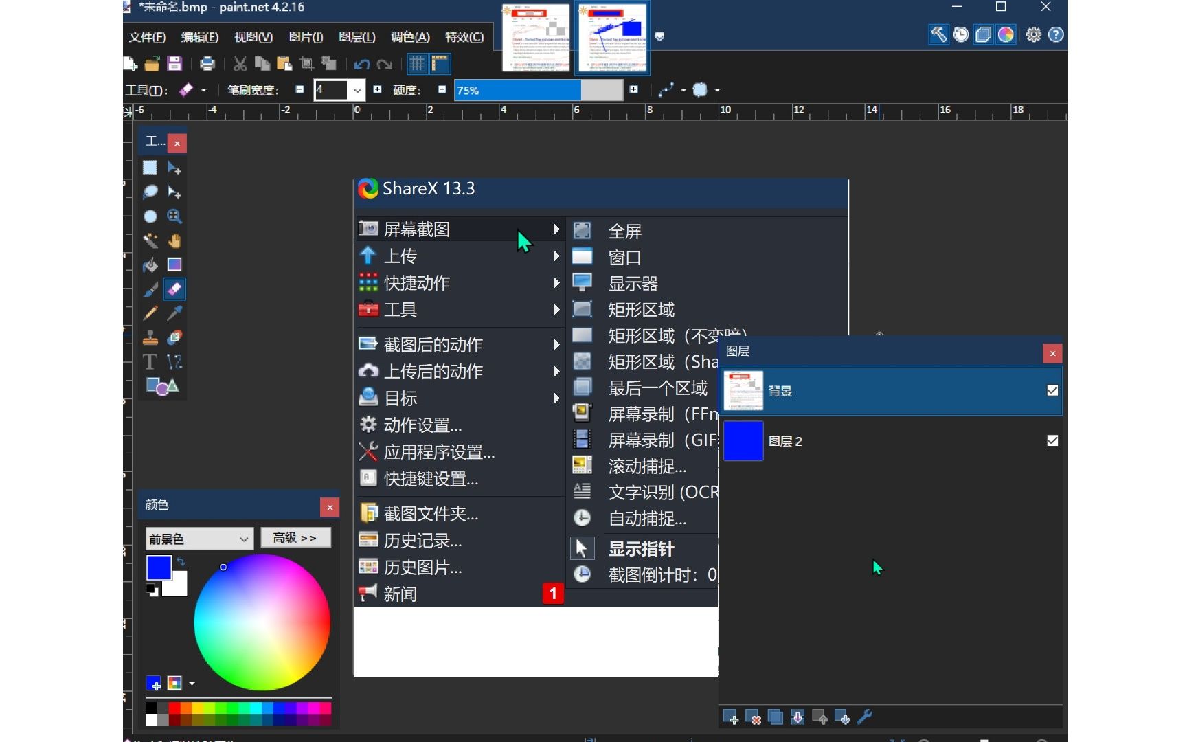Open the image list dropdown arrow
The width and height of the screenshot is (1187, 742).
pyautogui.click(x=659, y=36)
